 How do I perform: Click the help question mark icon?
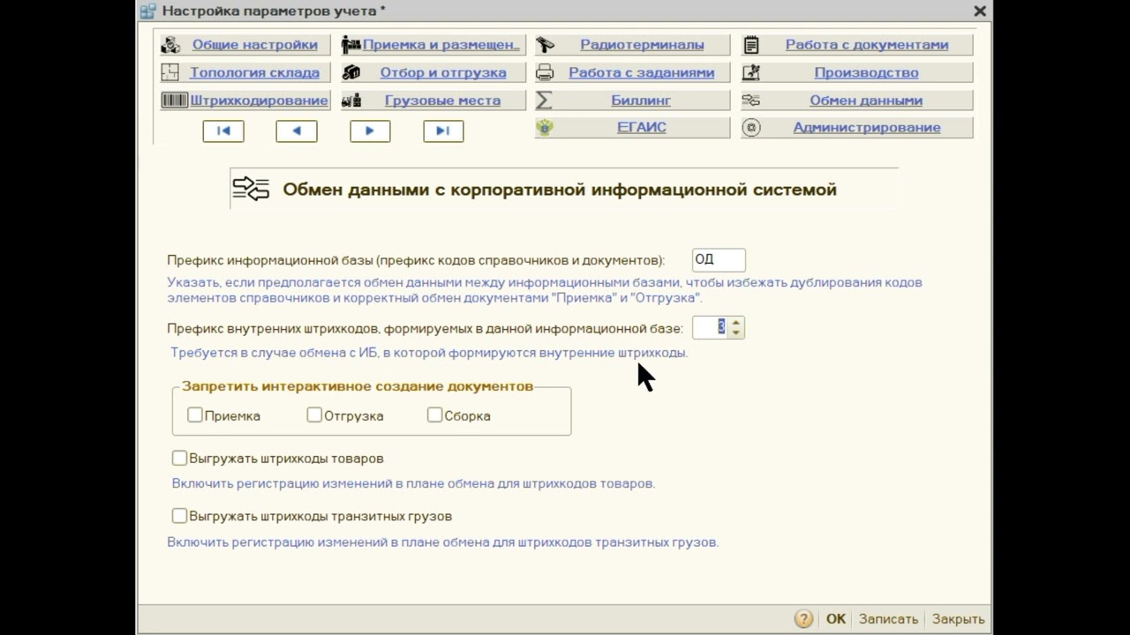(803, 619)
